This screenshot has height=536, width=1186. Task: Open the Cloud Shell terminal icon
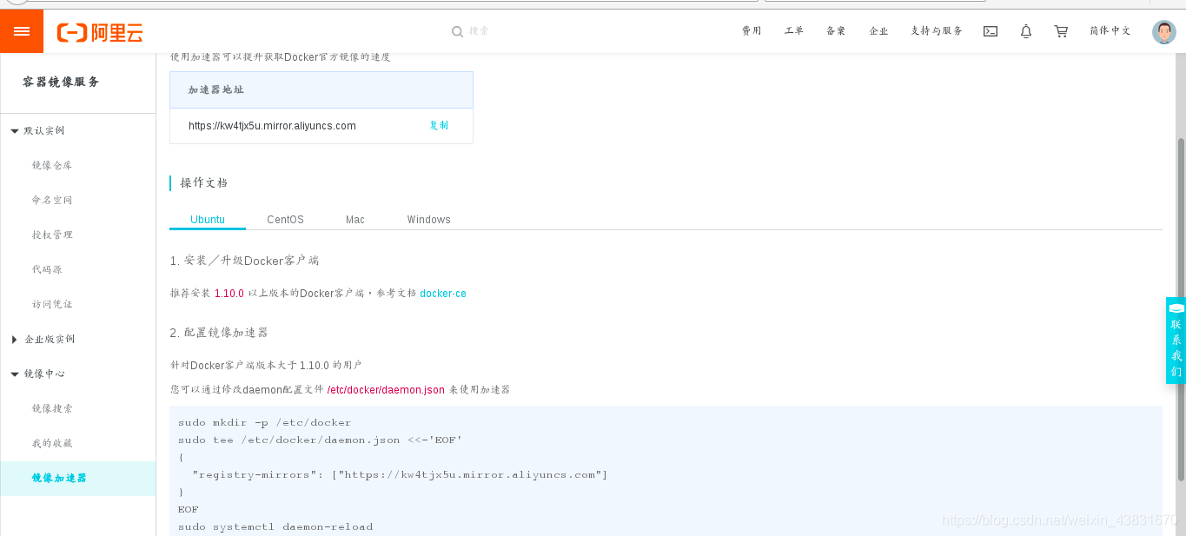pos(990,31)
